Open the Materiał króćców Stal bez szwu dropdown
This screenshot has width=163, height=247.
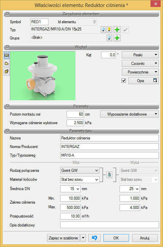[80, 179]
